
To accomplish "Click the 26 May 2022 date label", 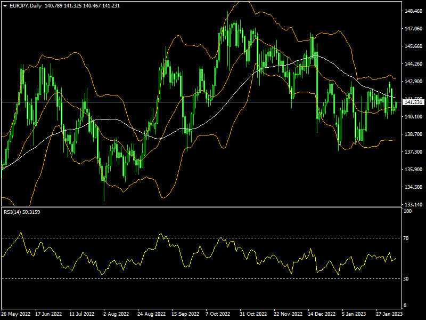I will click(x=15, y=314).
